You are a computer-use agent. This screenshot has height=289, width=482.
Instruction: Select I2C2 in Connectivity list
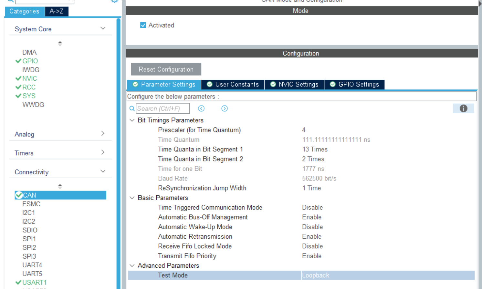[x=28, y=222]
